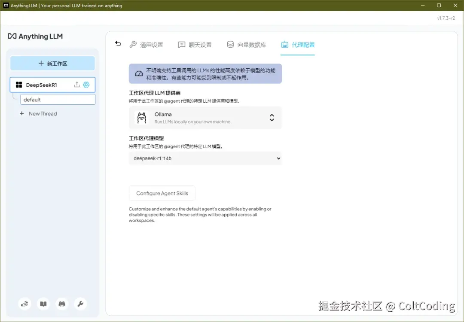Click the grid icon beside DeepSeekR1 workspace name
Image resolution: width=464 pixels, height=322 pixels.
(x=19, y=85)
